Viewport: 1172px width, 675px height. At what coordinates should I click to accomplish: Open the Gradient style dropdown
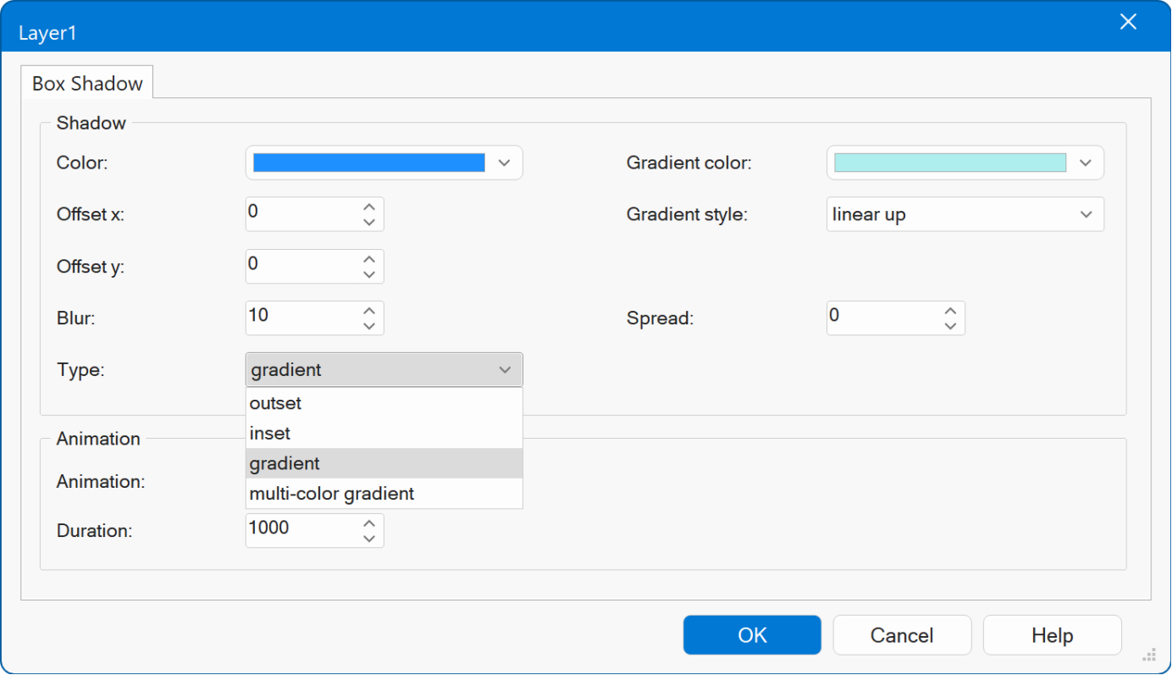[x=1086, y=214]
